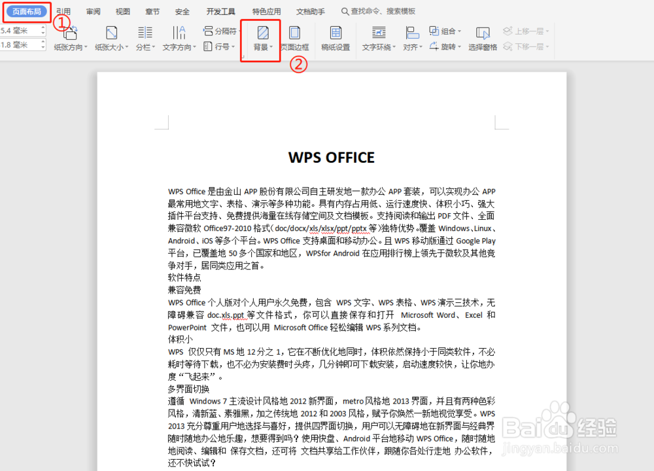
Task: Open the 组合 group menu
Action: 445,31
